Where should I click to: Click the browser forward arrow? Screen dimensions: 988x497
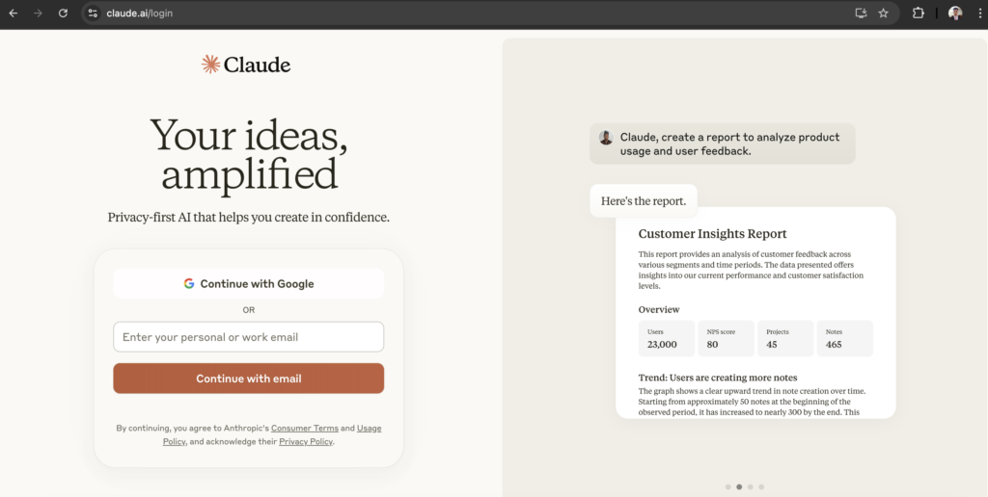click(38, 13)
